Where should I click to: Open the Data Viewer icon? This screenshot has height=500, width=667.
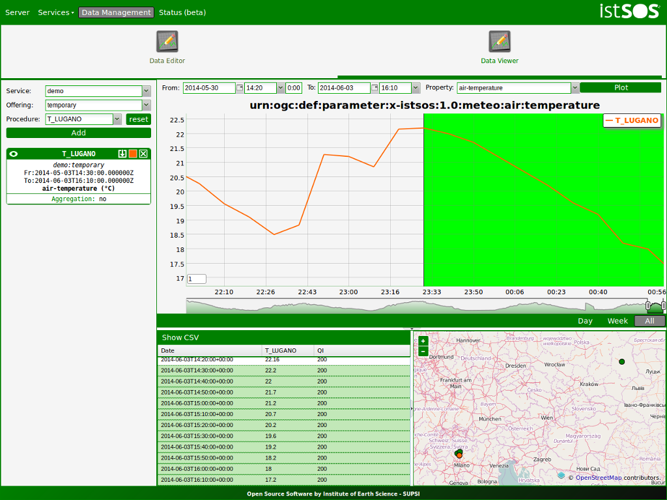[500, 41]
